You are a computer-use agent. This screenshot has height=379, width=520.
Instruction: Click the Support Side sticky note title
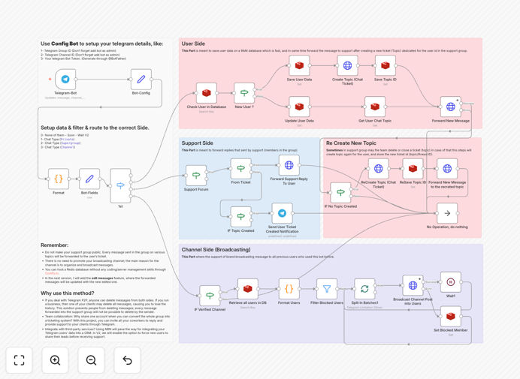pos(198,143)
